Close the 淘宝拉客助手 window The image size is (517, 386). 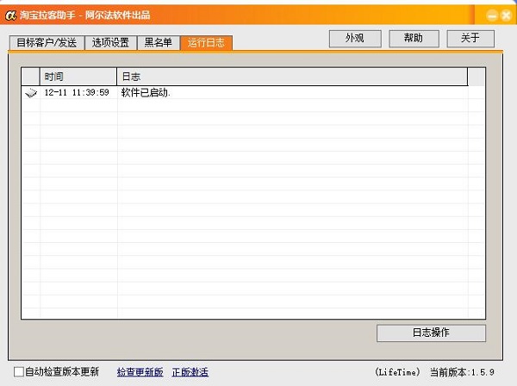(x=506, y=16)
